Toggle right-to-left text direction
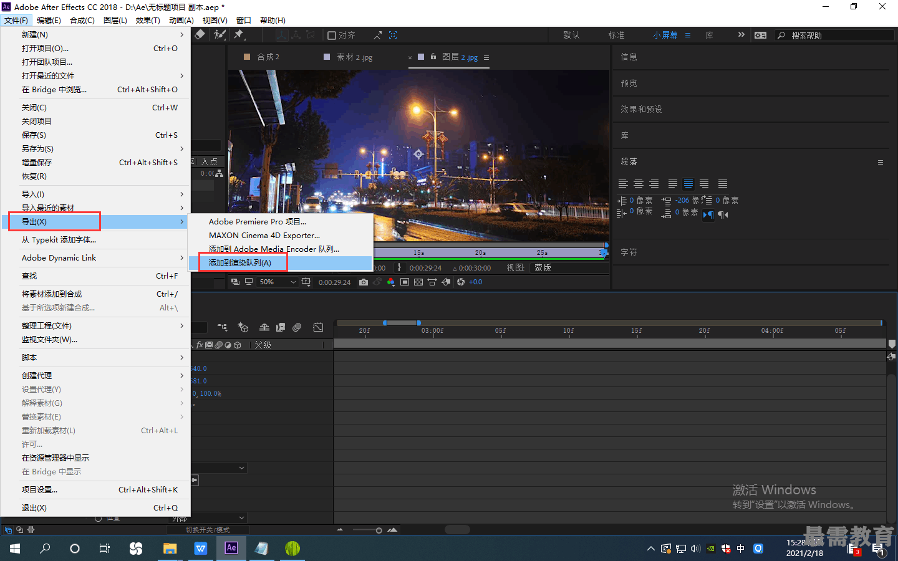Image resolution: width=898 pixels, height=561 pixels. pyautogui.click(x=723, y=215)
